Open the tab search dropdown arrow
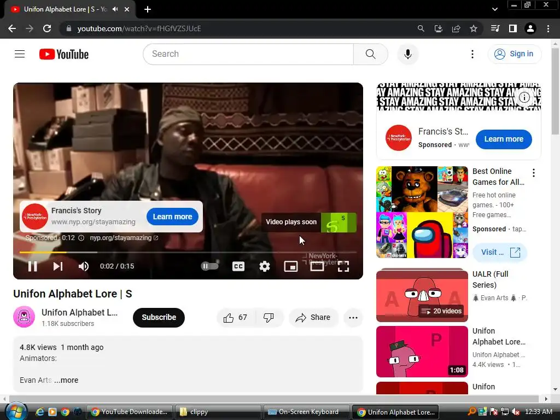 [x=494, y=9]
